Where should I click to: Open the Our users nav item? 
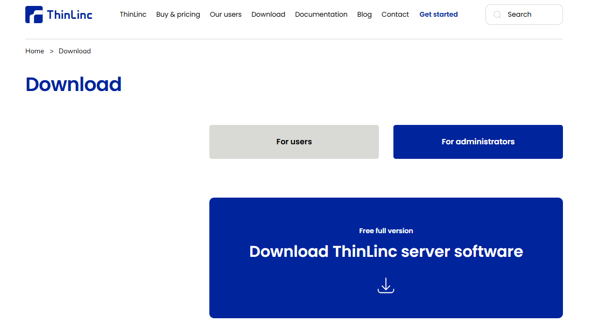click(x=225, y=15)
